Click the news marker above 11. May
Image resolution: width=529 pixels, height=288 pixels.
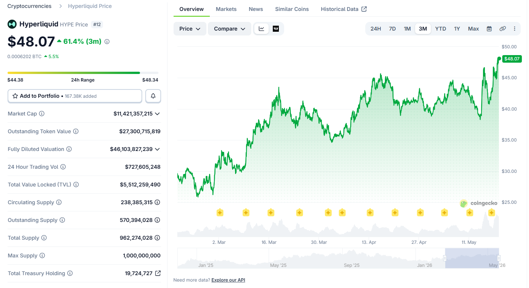pos(470,213)
